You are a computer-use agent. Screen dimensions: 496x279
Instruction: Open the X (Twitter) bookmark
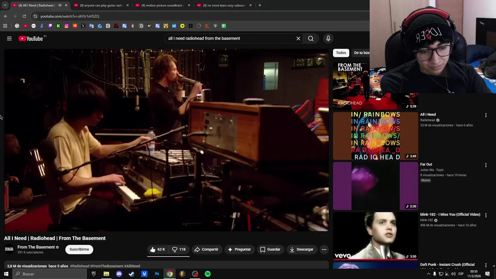[83, 26]
